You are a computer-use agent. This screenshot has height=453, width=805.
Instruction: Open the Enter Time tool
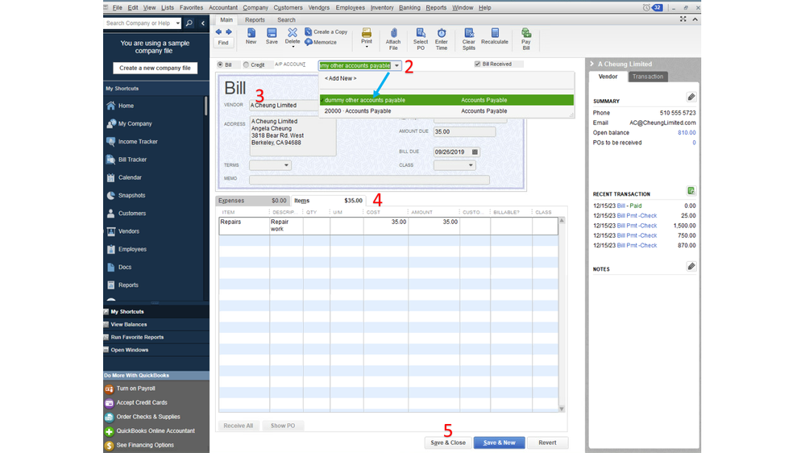point(442,38)
